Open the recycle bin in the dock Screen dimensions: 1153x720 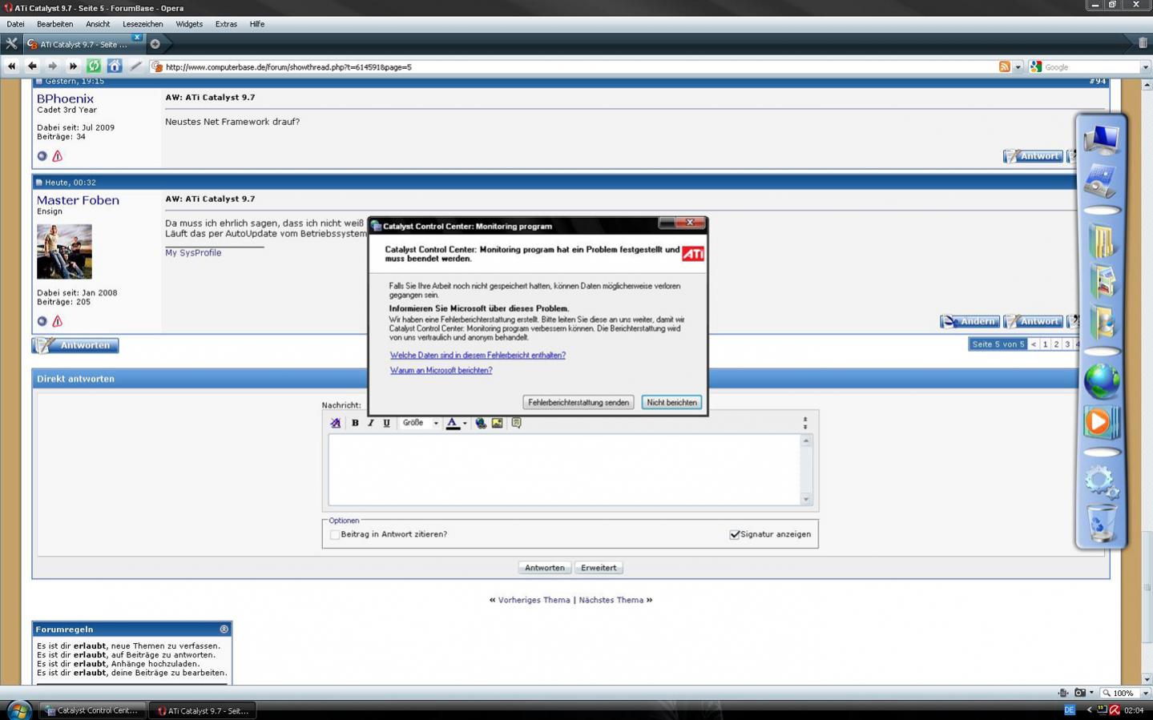[1102, 524]
